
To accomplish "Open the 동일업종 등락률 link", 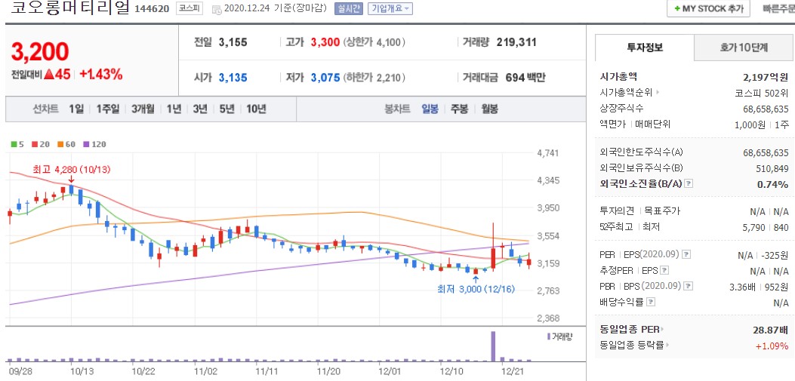I will point(634,345).
